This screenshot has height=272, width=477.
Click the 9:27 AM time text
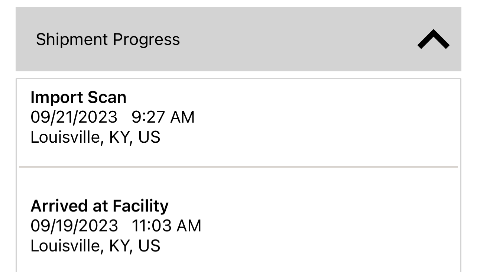click(x=163, y=117)
